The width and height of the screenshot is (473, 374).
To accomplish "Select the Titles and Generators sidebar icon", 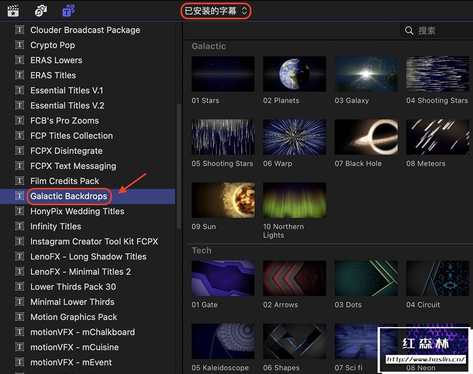I will coord(68,11).
